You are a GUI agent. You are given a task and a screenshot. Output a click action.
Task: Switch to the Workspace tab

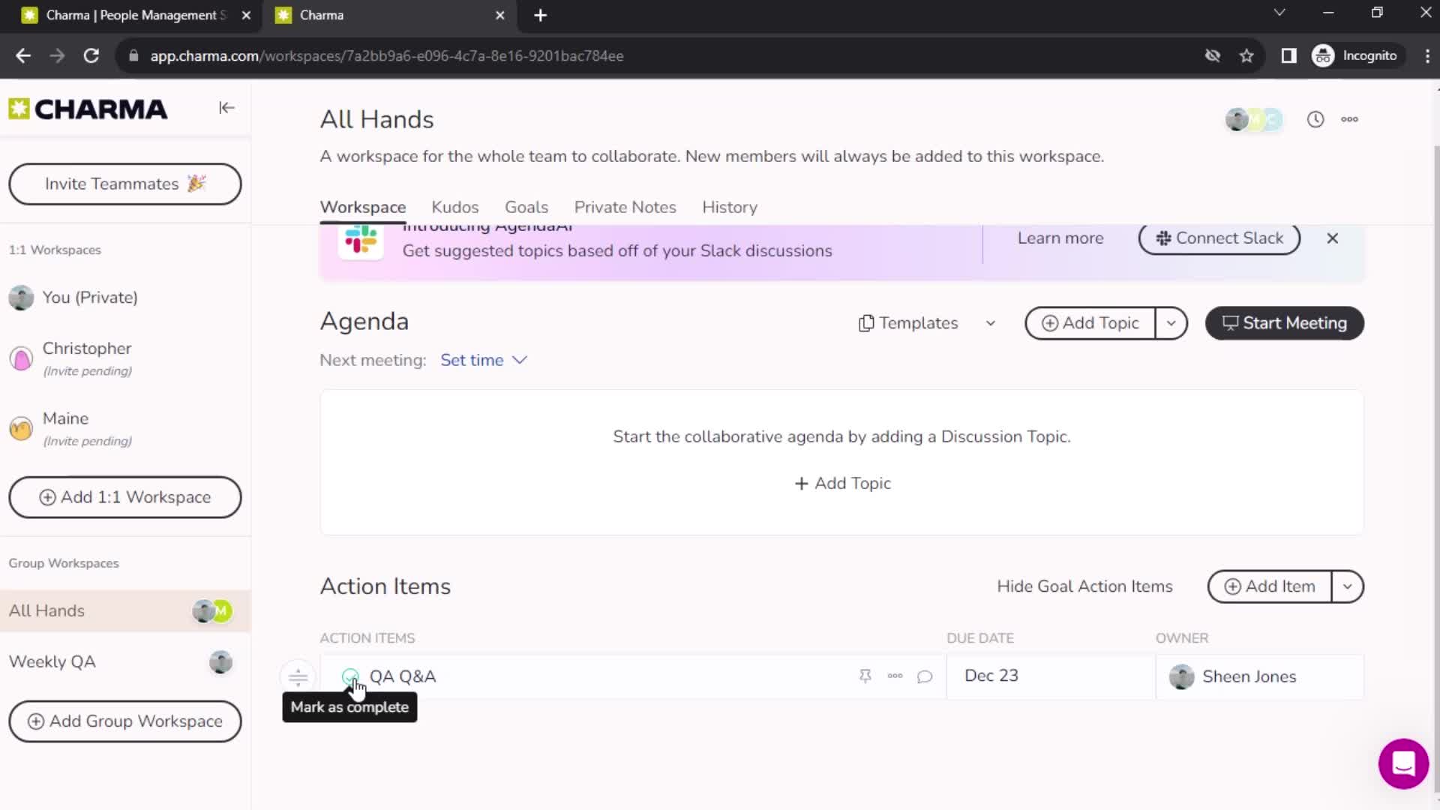363,207
